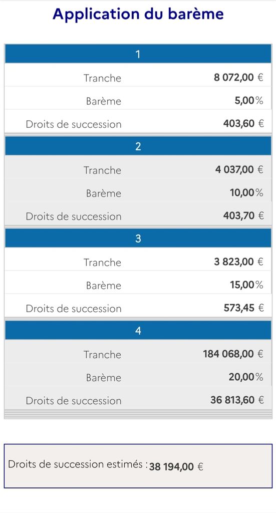
Task: Select the blue header for bracket 2
Action: [138, 146]
